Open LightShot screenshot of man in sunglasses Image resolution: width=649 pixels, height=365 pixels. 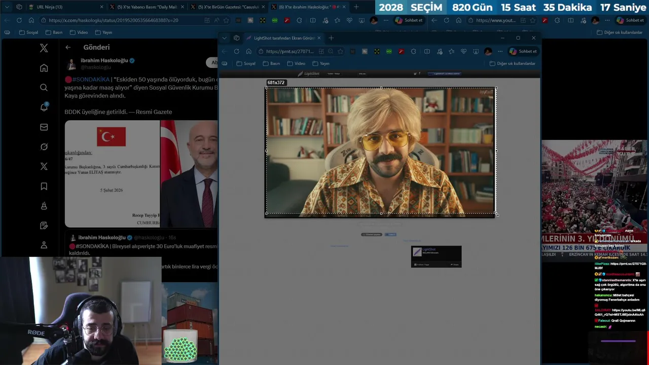coord(380,151)
